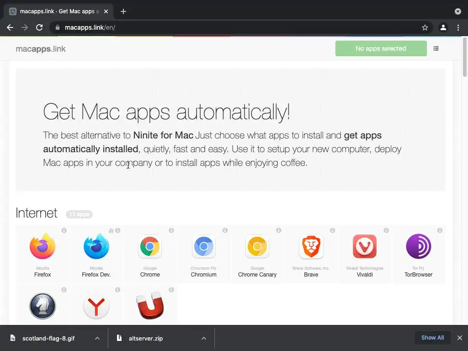The image size is (468, 351).
Task: Open info button for Brave
Action: tap(333, 230)
